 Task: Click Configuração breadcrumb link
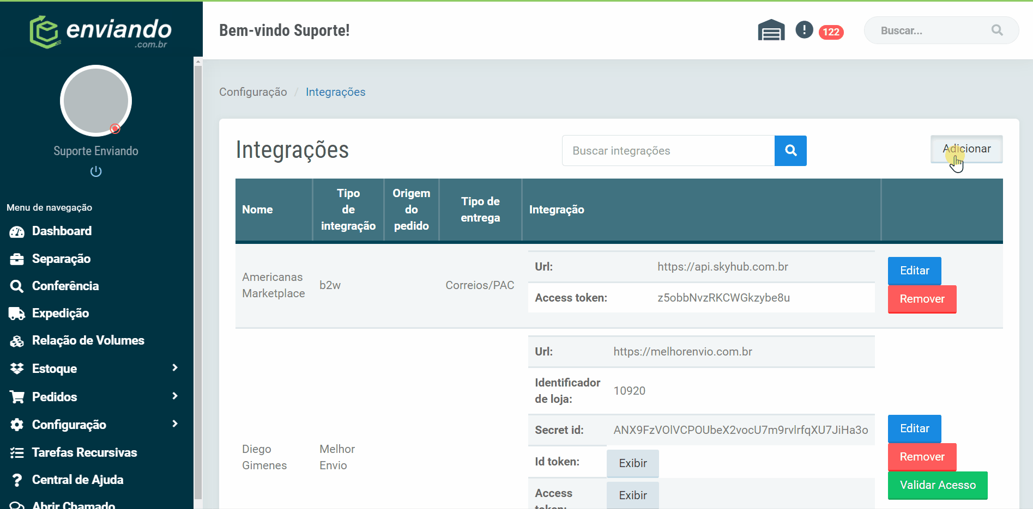point(253,92)
